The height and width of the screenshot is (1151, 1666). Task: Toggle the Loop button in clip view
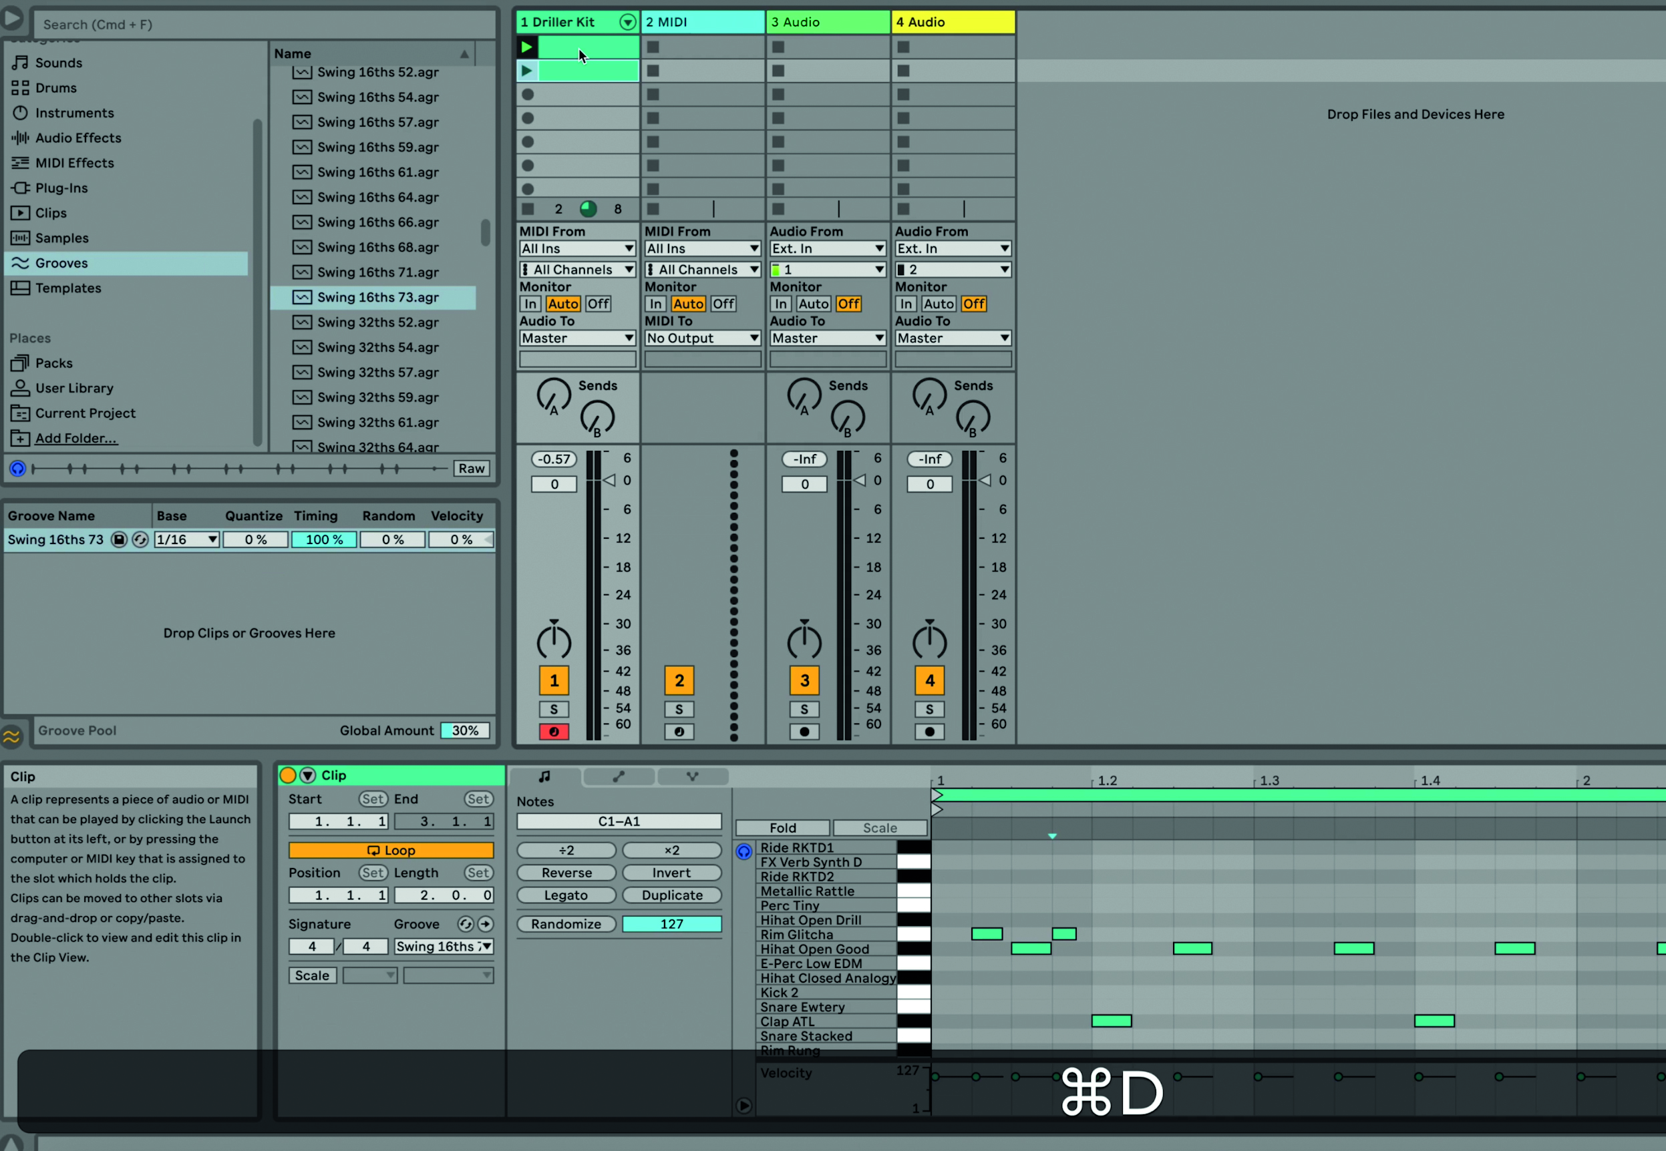[391, 851]
